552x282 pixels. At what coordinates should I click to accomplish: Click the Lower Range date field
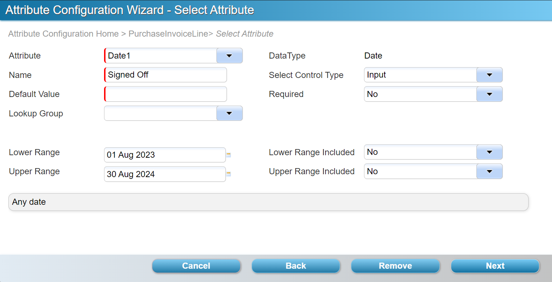point(165,155)
